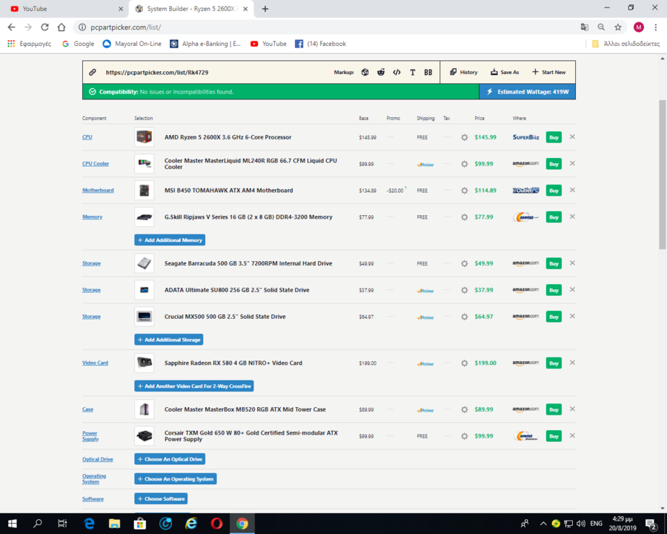Open the Mayoral On-Line bookmark

pos(133,44)
